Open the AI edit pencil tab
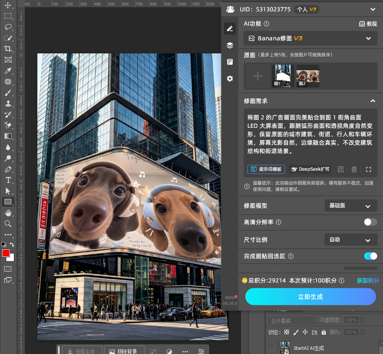The height and width of the screenshot is (354, 383). tap(230, 29)
